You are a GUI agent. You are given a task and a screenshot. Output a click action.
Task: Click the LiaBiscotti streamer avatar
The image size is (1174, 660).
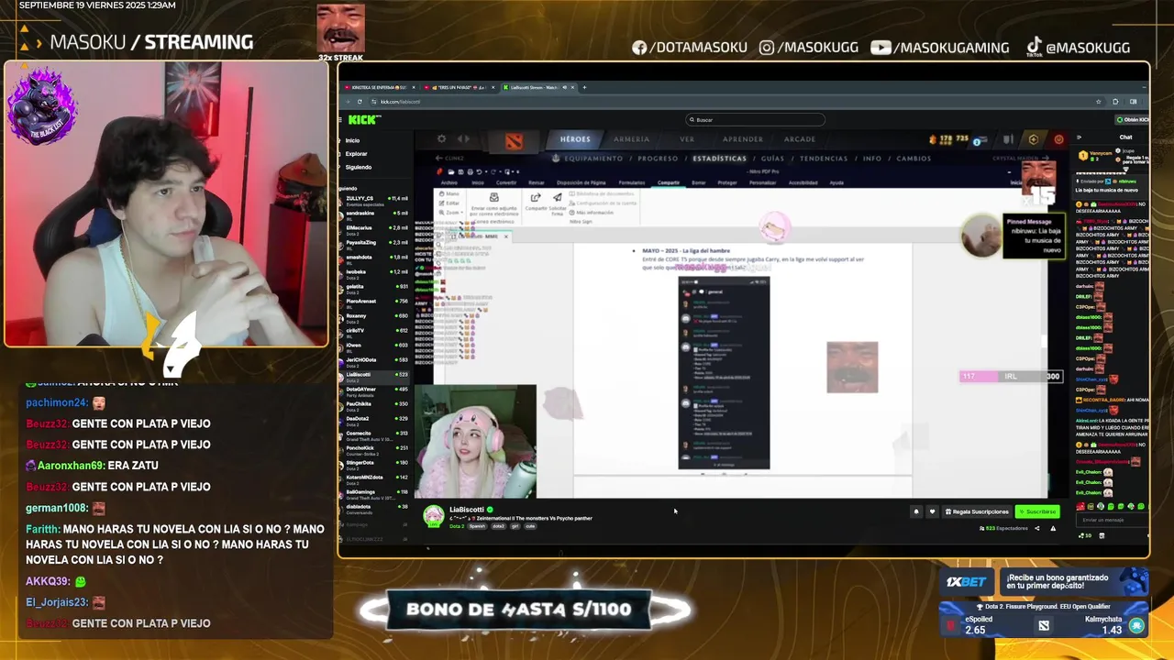click(x=433, y=517)
